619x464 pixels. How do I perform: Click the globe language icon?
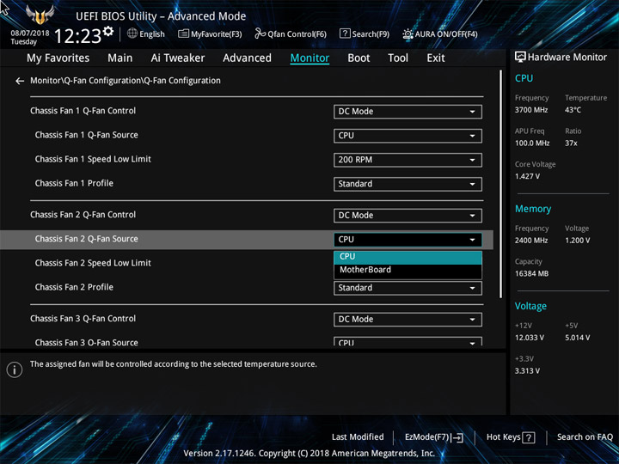[132, 34]
